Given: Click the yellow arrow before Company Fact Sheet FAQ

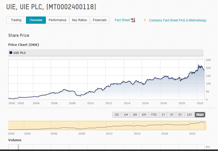Looking at the screenshot, I should click(145, 20).
